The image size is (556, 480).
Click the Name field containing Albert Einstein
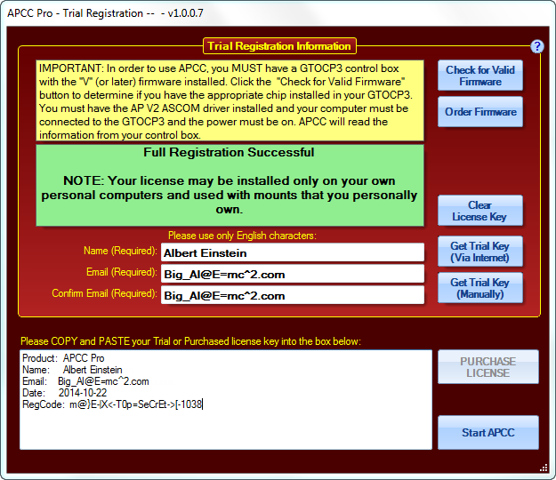(x=293, y=252)
